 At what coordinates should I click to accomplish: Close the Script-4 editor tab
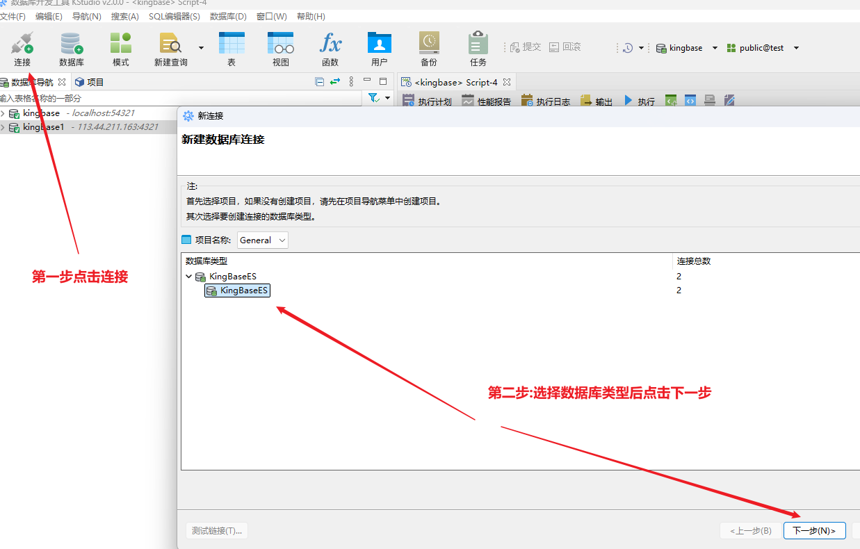507,82
